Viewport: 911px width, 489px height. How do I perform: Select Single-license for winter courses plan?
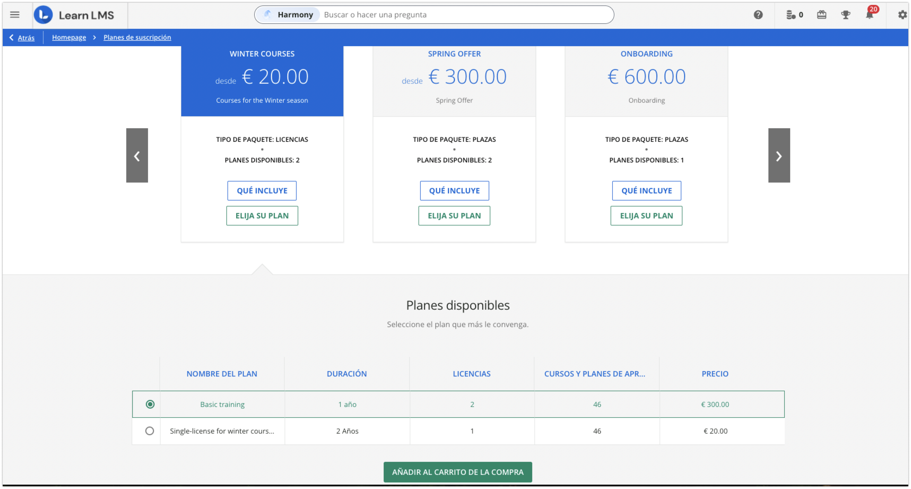coord(150,431)
